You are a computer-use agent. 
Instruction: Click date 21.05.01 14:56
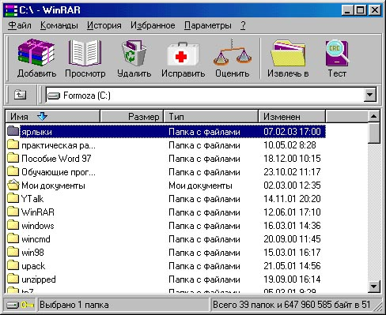click(292, 266)
